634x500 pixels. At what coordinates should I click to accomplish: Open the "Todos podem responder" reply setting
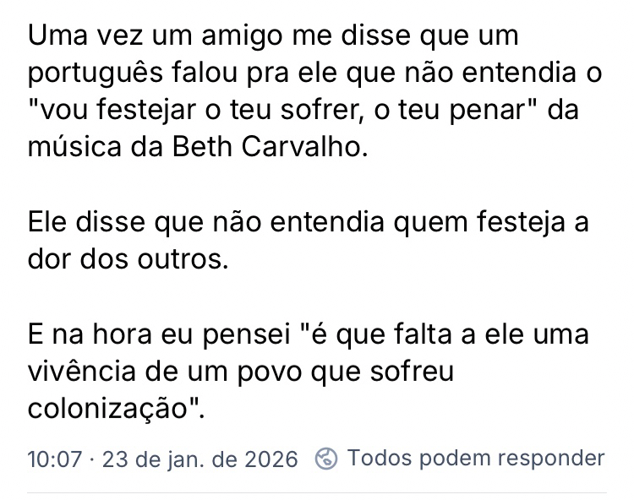click(476, 459)
